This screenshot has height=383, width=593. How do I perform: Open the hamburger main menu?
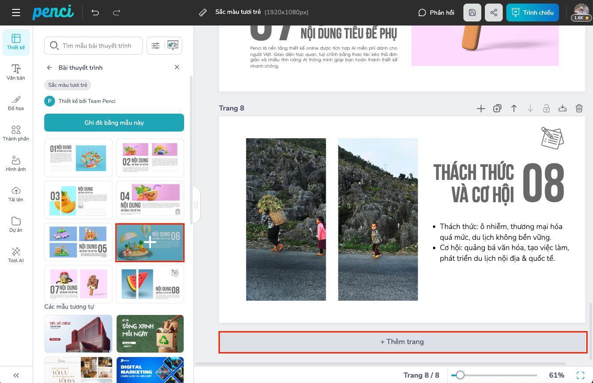point(16,13)
